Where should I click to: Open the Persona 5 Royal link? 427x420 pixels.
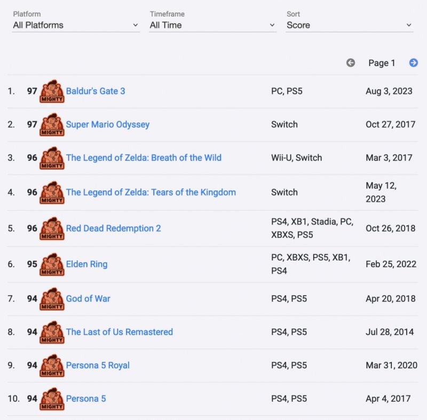[98, 366]
